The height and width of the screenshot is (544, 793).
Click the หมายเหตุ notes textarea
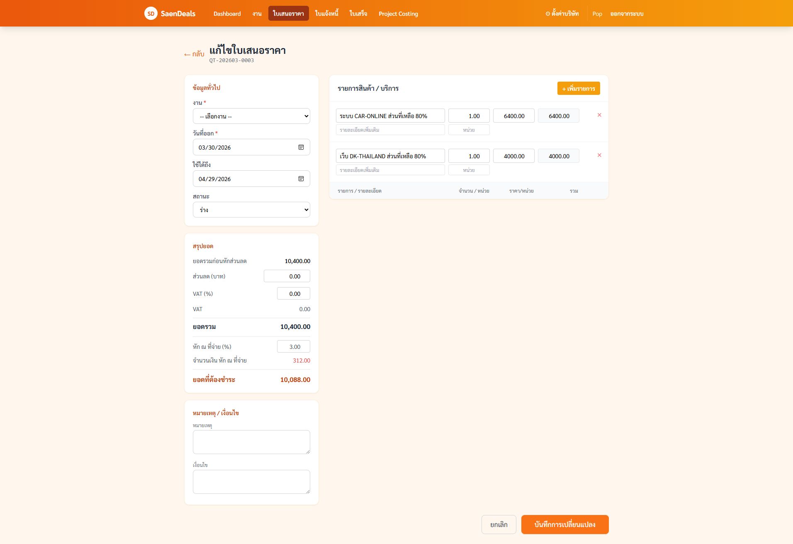pos(251,442)
